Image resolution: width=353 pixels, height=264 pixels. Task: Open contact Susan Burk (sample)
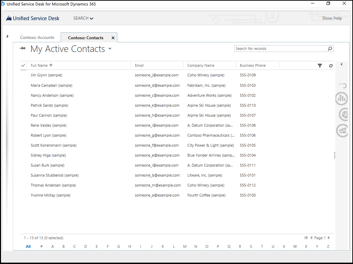pos(48,165)
